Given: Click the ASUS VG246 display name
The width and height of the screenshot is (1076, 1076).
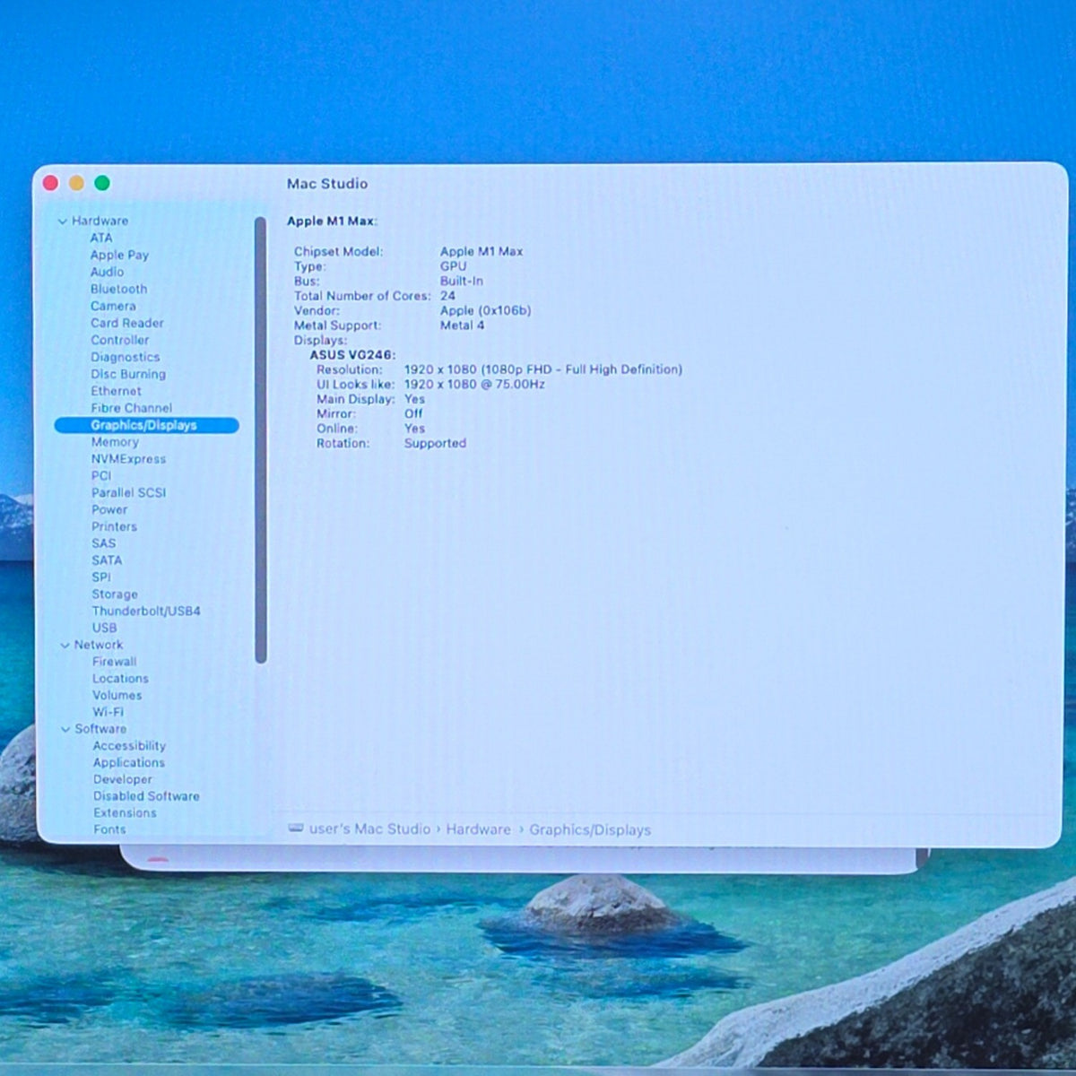Looking at the screenshot, I should click(x=352, y=355).
